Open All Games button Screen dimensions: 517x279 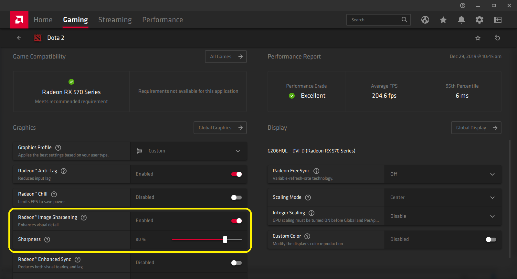pyautogui.click(x=226, y=57)
